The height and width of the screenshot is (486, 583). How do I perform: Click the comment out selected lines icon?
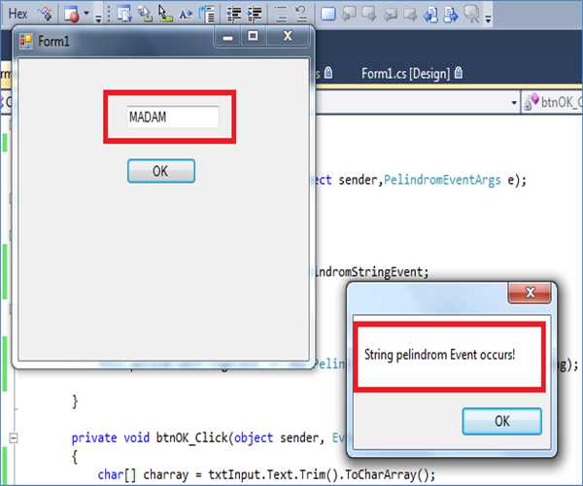[279, 14]
